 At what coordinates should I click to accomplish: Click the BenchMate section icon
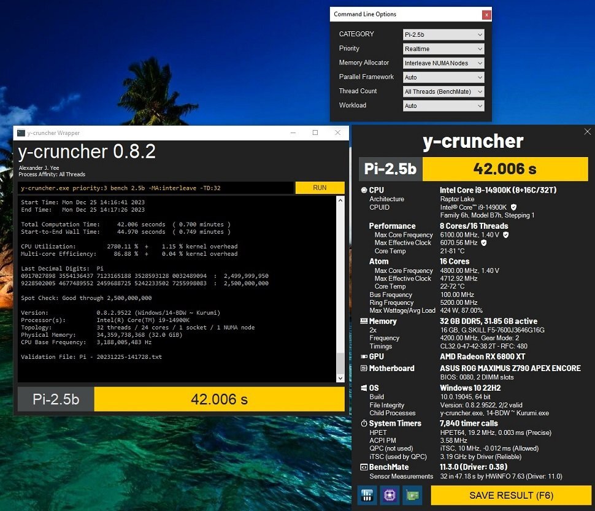click(364, 467)
